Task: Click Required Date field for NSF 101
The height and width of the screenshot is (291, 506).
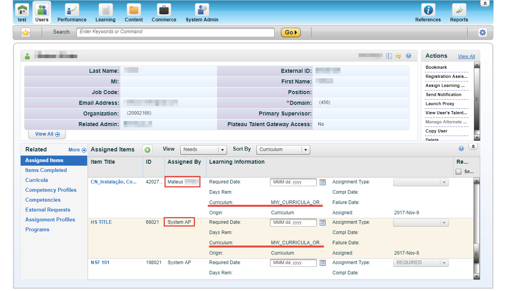Action: (293, 263)
